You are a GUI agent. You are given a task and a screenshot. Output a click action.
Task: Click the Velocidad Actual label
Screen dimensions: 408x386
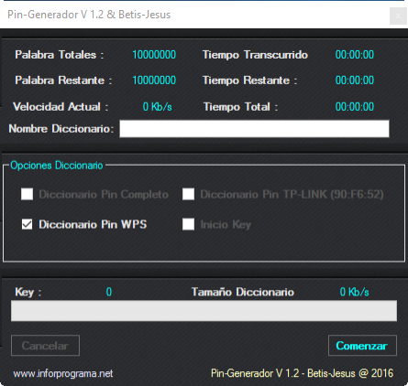[61, 107]
